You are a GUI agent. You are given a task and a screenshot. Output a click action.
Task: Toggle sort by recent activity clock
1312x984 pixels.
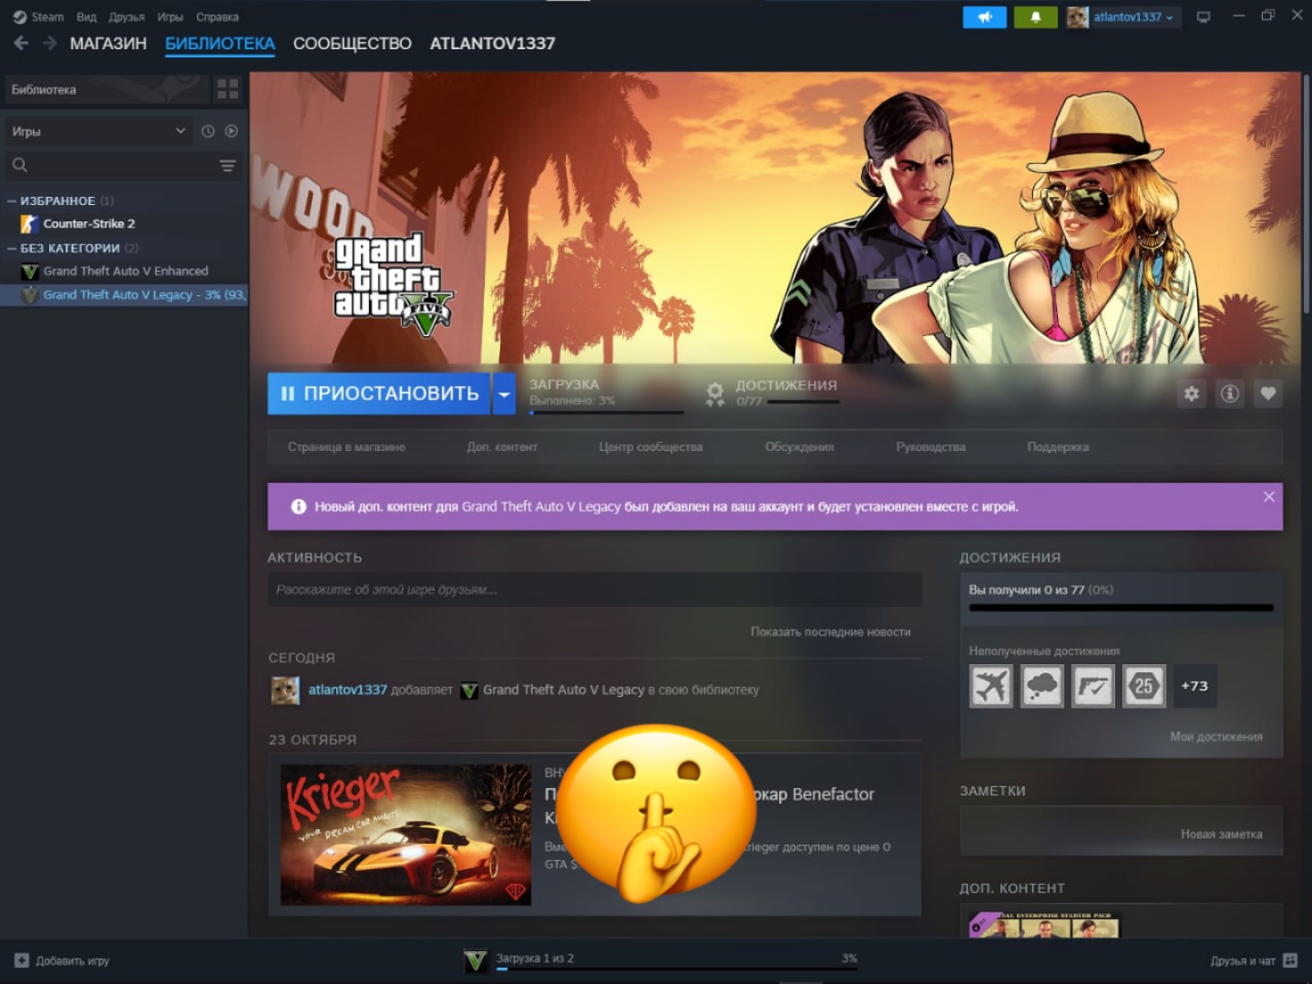208,131
